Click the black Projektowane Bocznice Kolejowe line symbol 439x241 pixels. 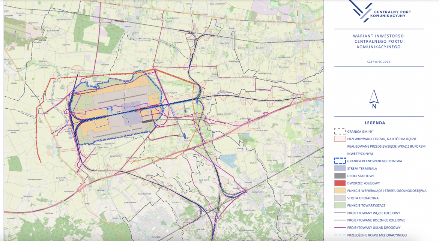[x=340, y=220]
